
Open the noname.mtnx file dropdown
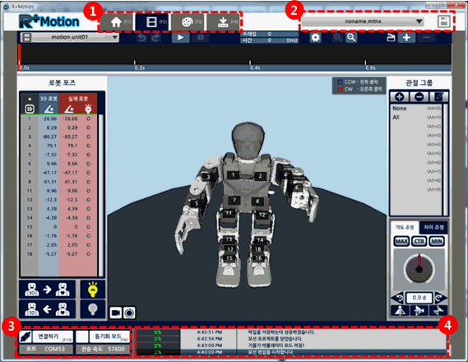coord(363,21)
